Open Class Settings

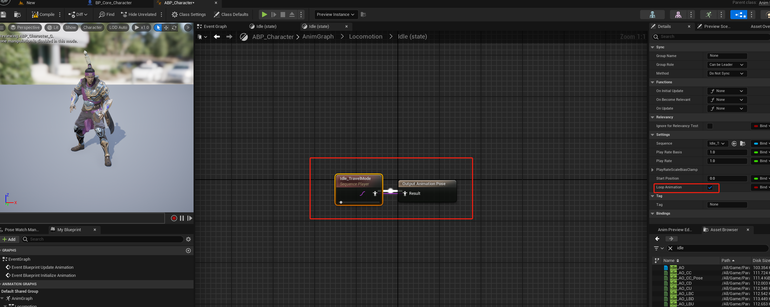tap(189, 15)
